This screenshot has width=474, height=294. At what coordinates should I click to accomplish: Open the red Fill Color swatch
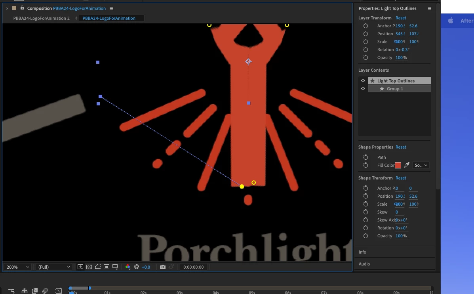click(x=398, y=165)
